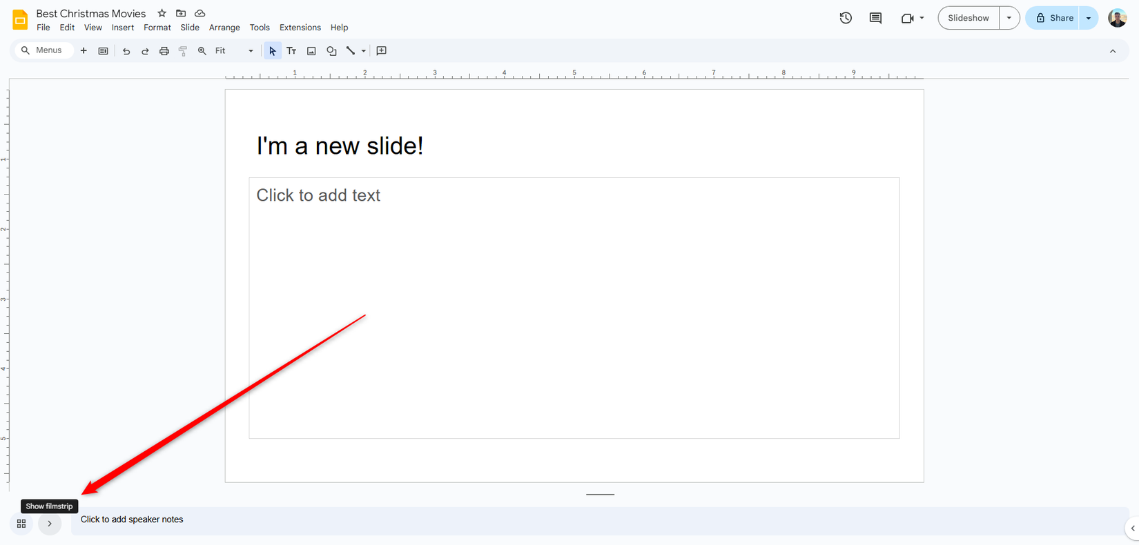The width and height of the screenshot is (1139, 545).
Task: Open the Insert menu
Action: click(123, 28)
